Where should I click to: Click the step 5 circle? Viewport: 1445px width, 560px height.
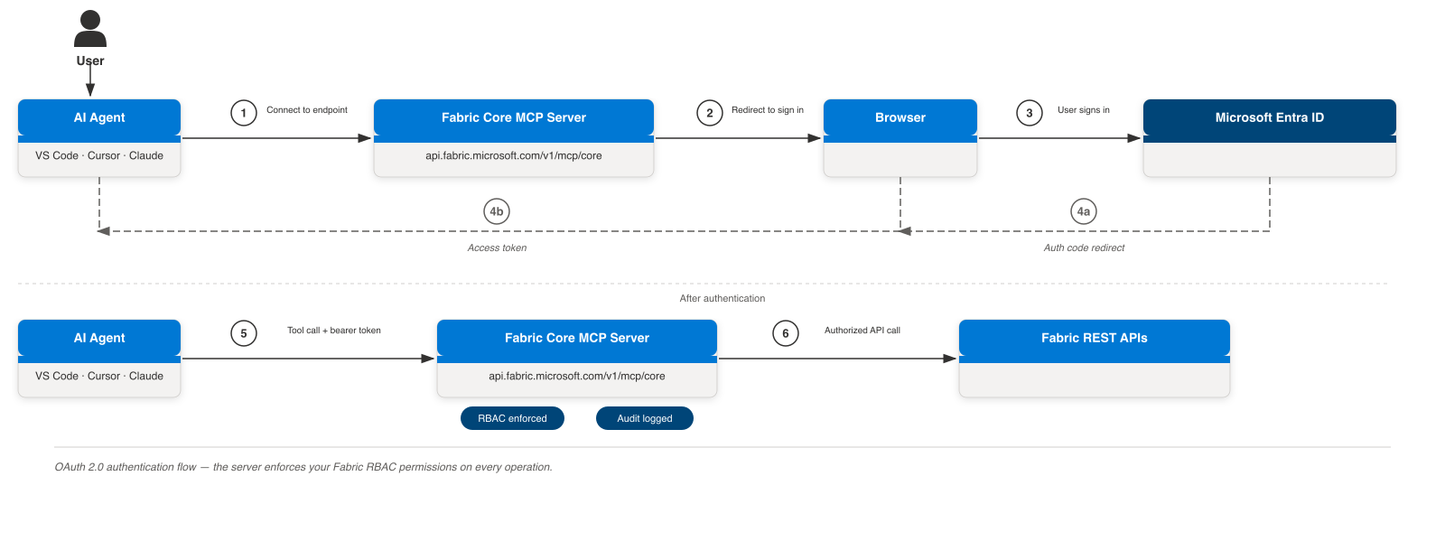244,333
